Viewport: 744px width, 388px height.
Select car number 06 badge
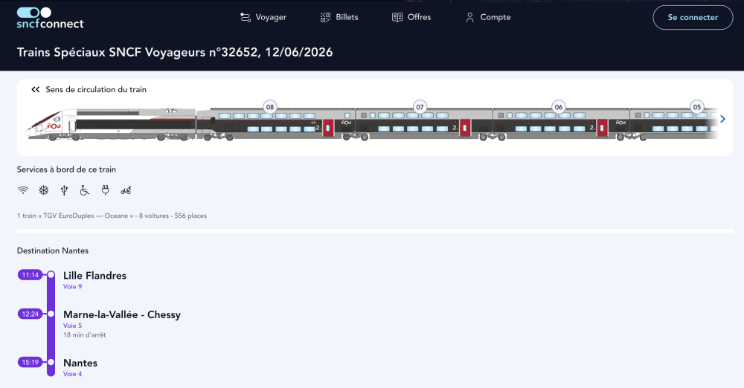point(559,107)
